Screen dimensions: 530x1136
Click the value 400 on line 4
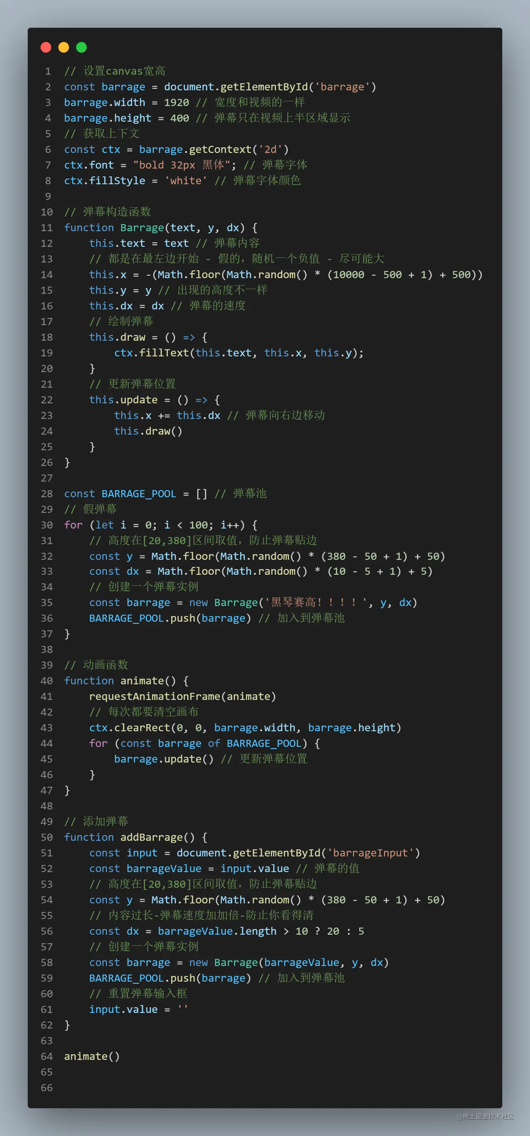coord(180,118)
